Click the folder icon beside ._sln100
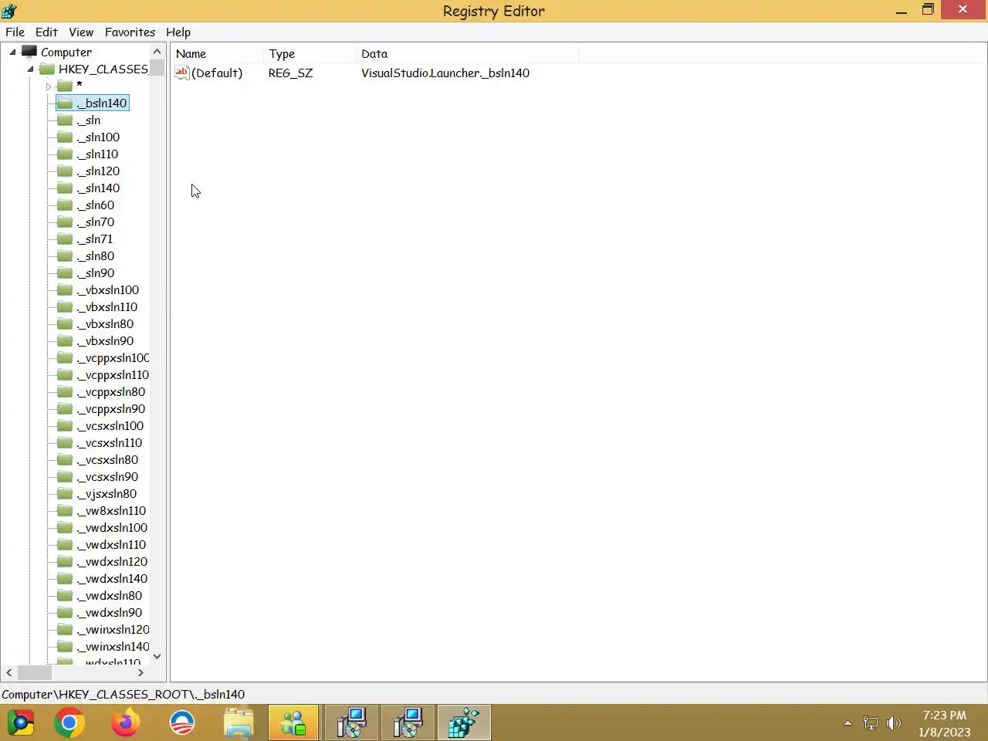This screenshot has width=988, height=741. coord(65,137)
